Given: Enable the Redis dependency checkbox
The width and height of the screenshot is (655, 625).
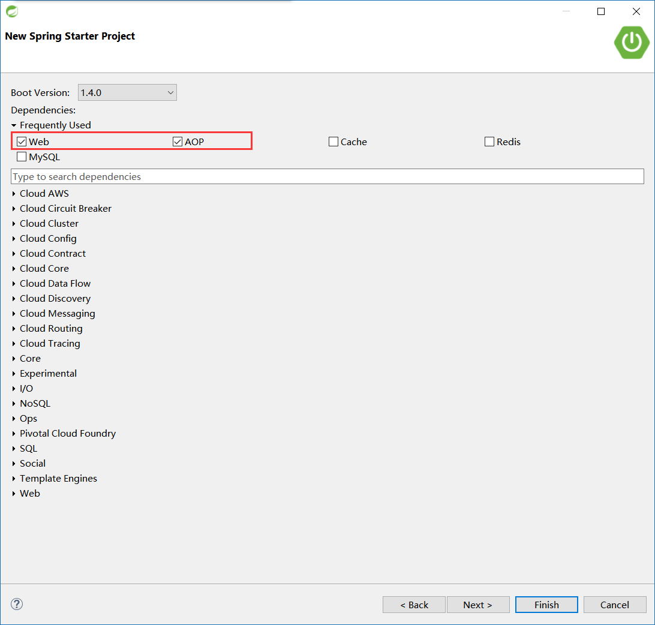Looking at the screenshot, I should (x=489, y=142).
